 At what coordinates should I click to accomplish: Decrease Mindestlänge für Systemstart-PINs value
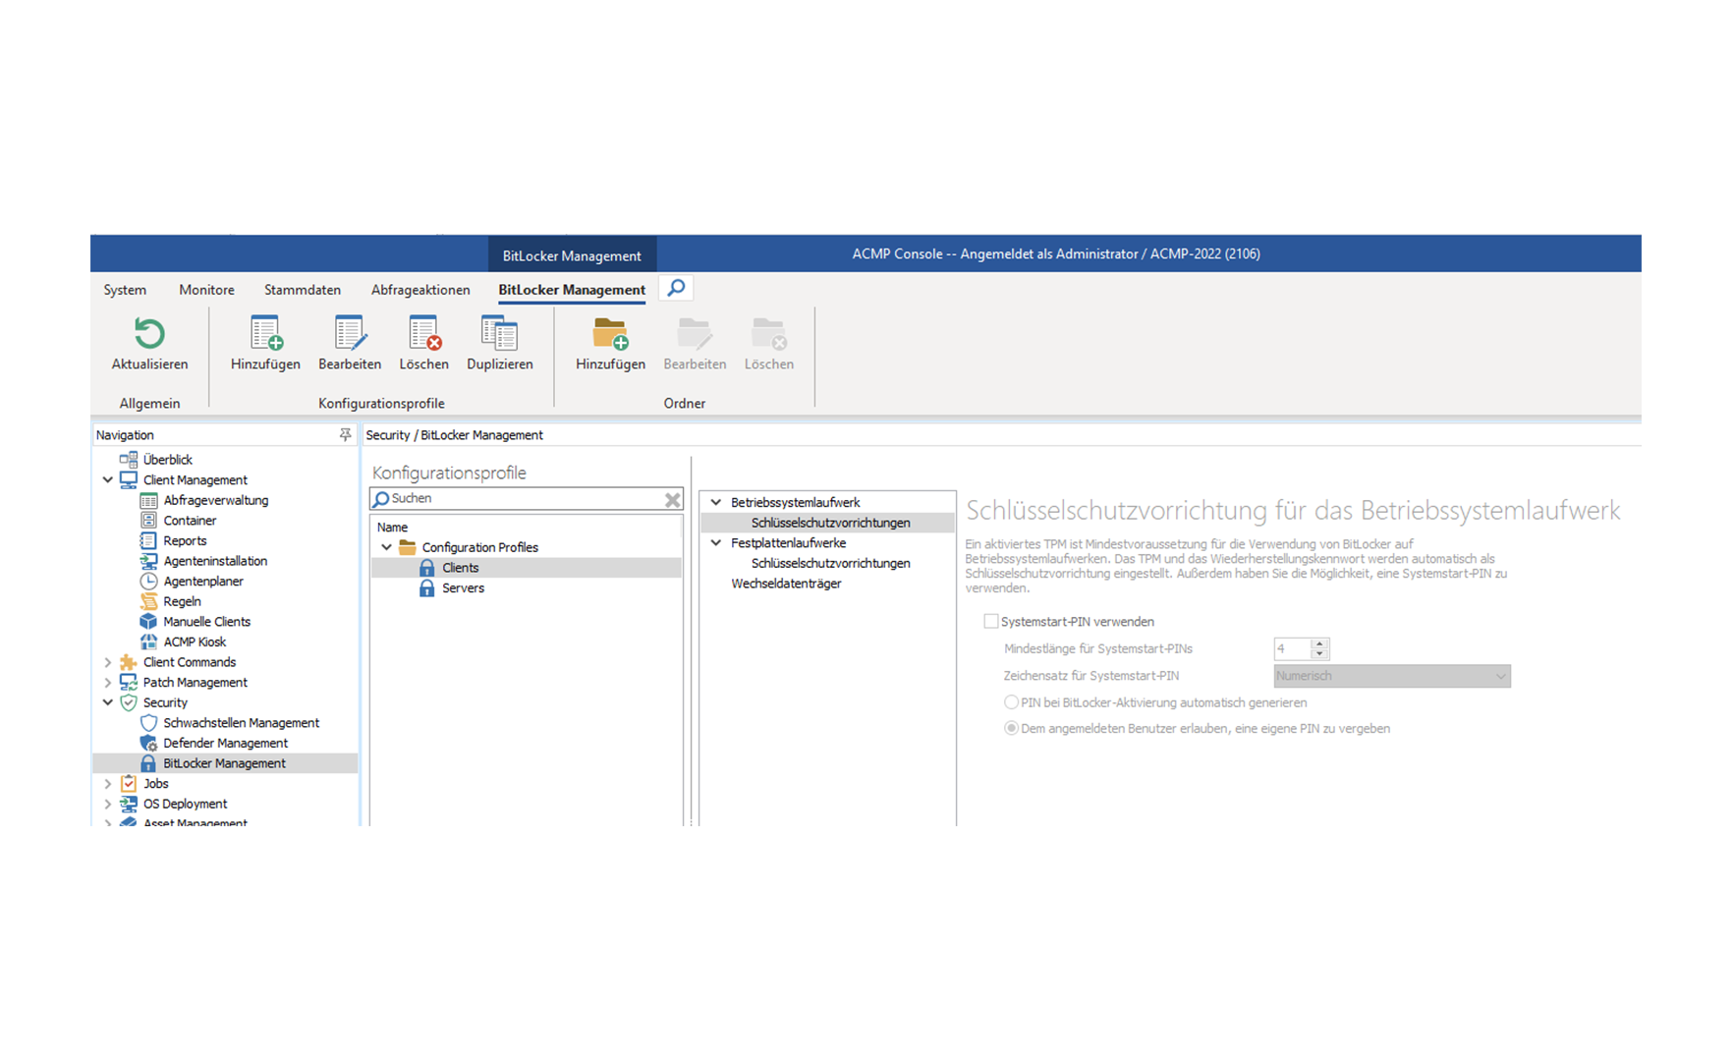coord(1319,653)
